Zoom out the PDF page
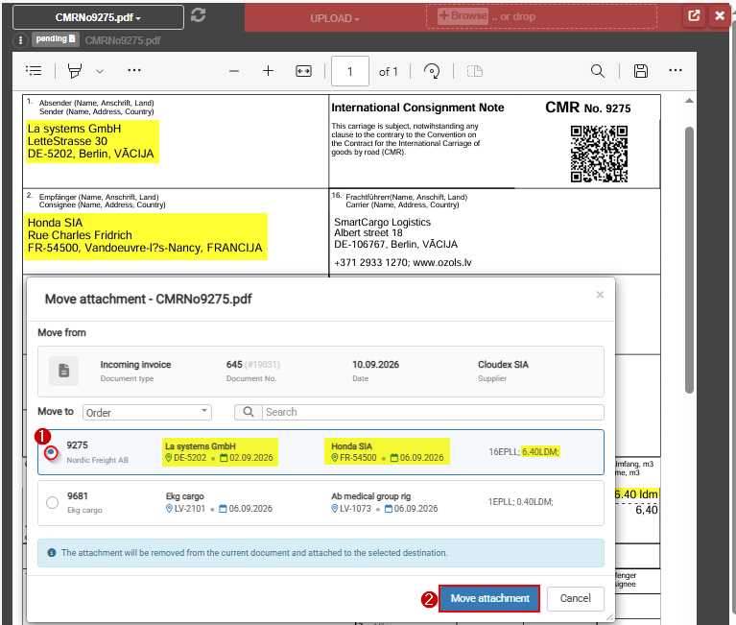The width and height of the screenshot is (736, 625). (234, 71)
